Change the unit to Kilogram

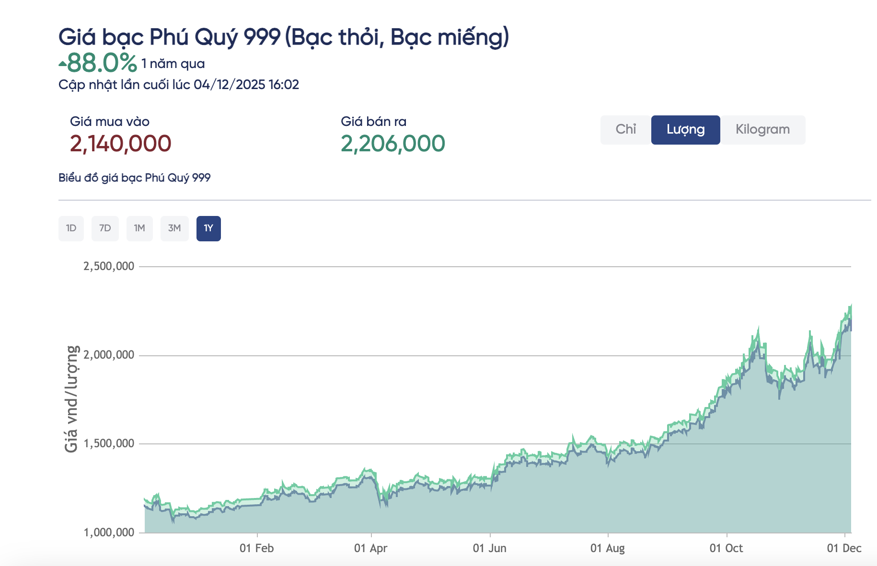click(762, 130)
